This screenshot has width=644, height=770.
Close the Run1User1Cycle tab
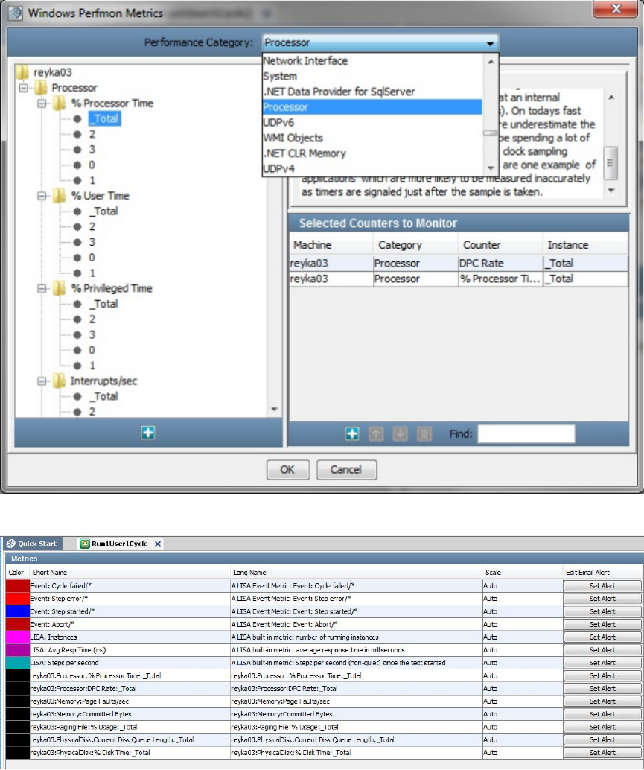coord(158,544)
